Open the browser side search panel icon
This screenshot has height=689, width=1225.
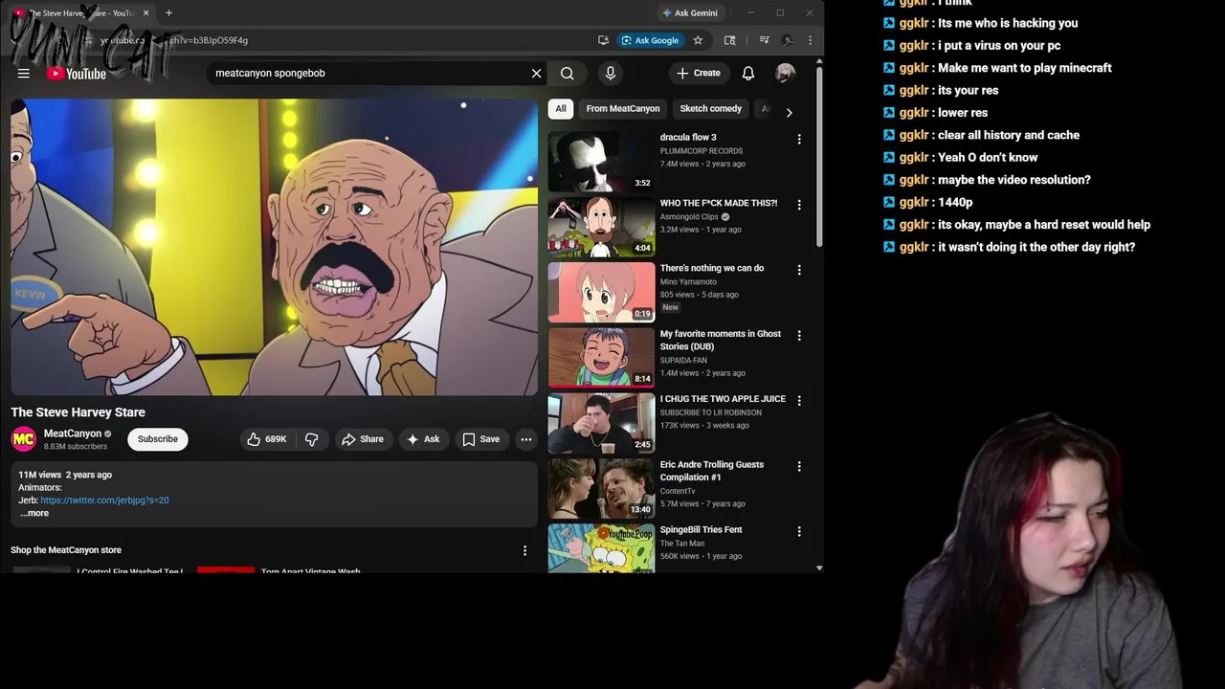point(730,40)
